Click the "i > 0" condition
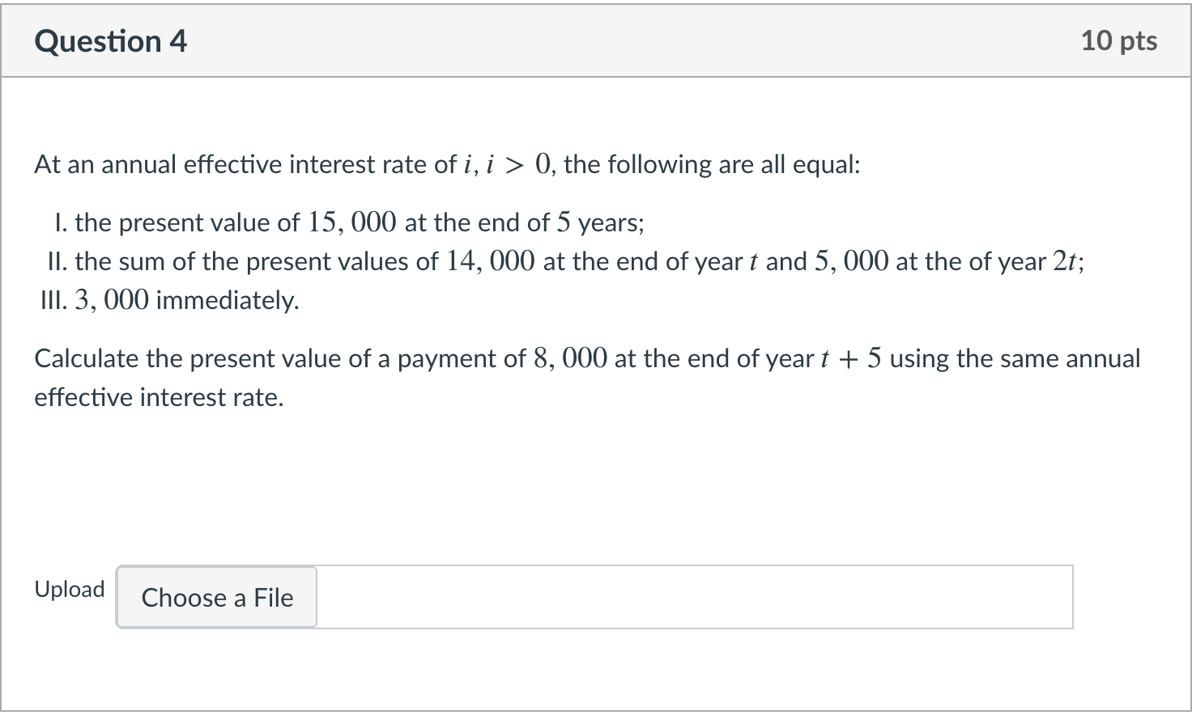 tap(519, 165)
